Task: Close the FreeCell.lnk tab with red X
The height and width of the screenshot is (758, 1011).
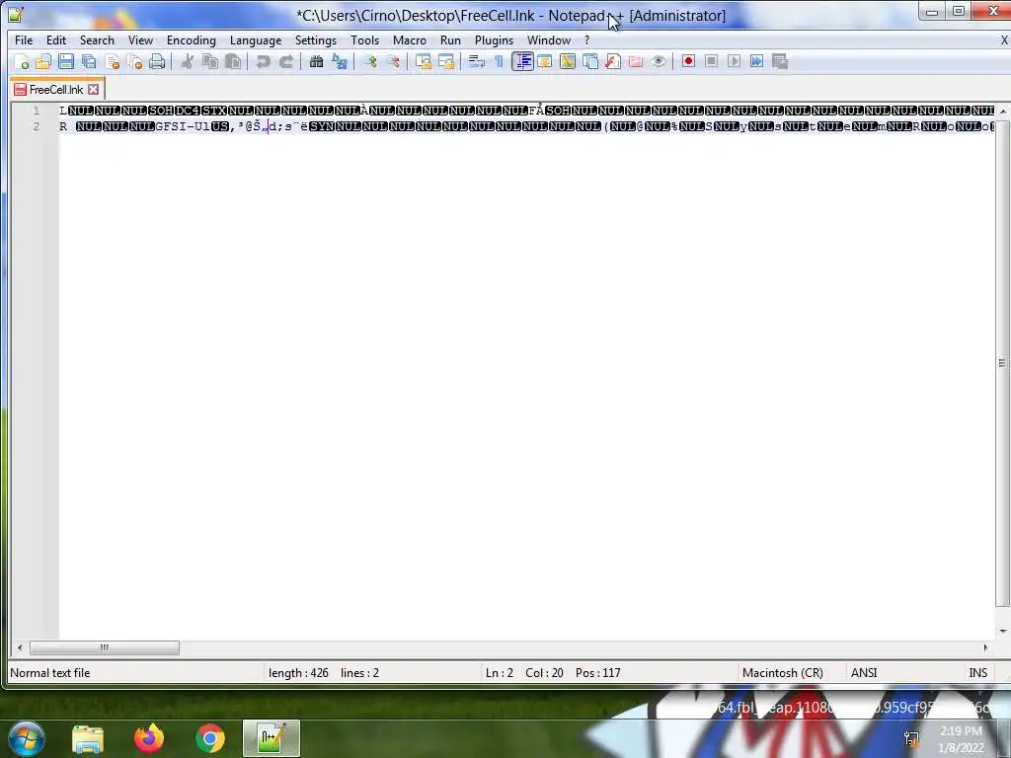Action: click(x=94, y=90)
